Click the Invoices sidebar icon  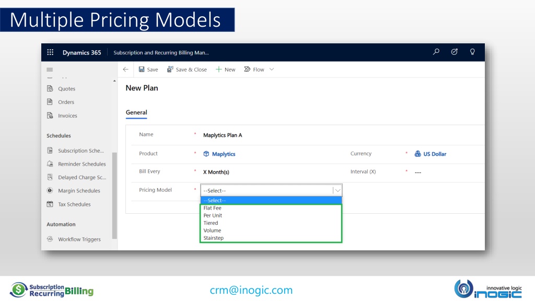coord(50,115)
